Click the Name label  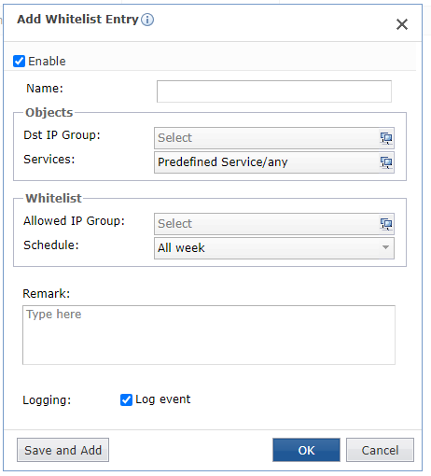click(45, 89)
